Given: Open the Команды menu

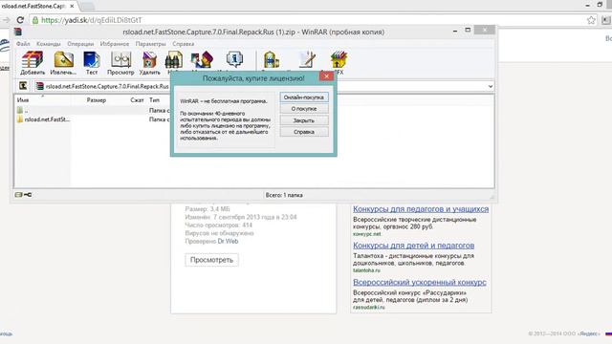Looking at the screenshot, I should (49, 44).
